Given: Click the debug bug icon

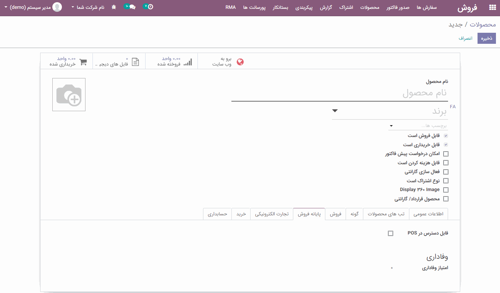Looking at the screenshot, I should (114, 7).
